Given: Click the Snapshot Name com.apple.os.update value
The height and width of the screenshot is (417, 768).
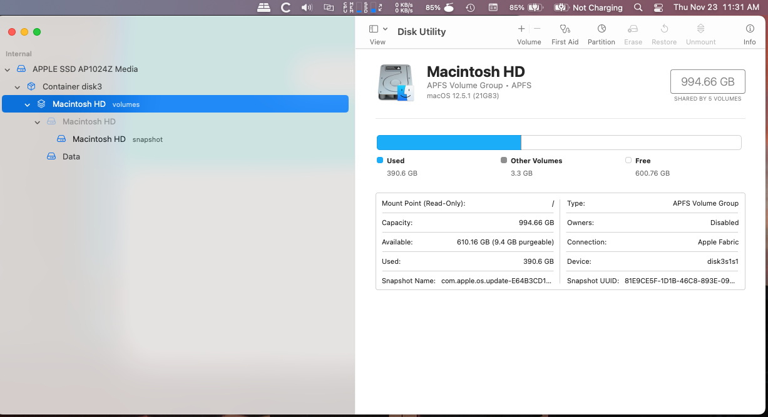Looking at the screenshot, I should point(496,281).
